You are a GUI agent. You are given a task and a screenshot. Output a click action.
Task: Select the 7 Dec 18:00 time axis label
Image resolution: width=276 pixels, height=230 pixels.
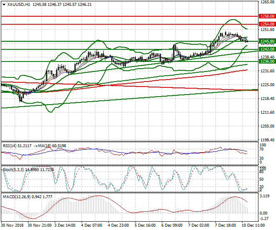[225, 225]
